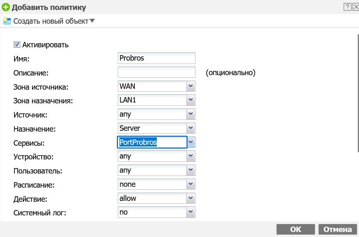This screenshot has height=237, width=359.
Task: Expand the Системный лог dropdown arrow
Action: point(191,212)
